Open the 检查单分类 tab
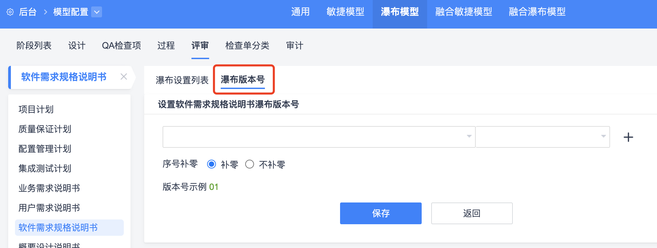 click(x=247, y=46)
